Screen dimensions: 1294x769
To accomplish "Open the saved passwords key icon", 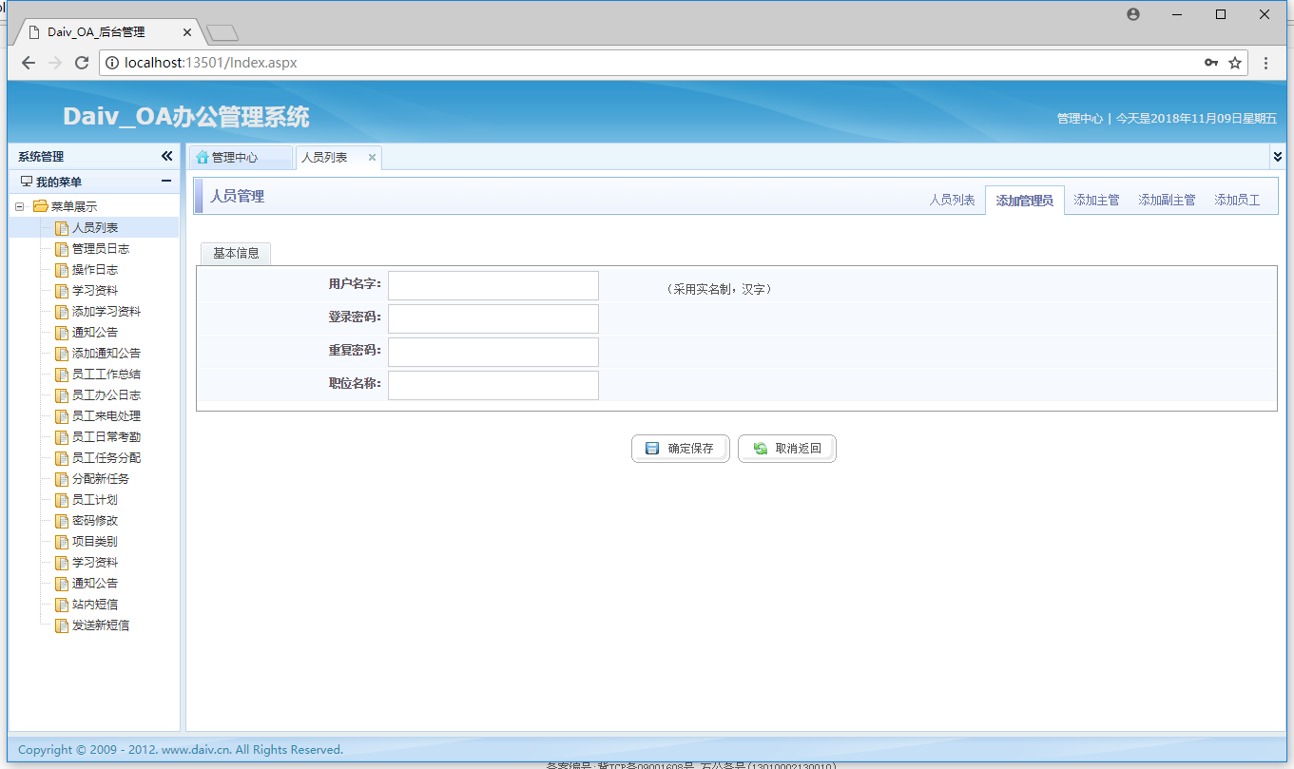I will coord(1210,63).
